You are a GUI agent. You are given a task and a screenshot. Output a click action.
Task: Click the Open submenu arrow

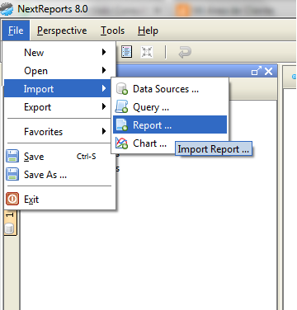point(104,70)
